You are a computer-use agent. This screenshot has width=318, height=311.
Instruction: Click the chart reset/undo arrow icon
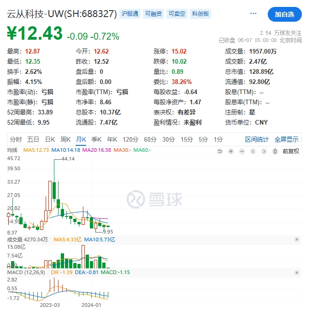pyautogui.click(x=220, y=151)
